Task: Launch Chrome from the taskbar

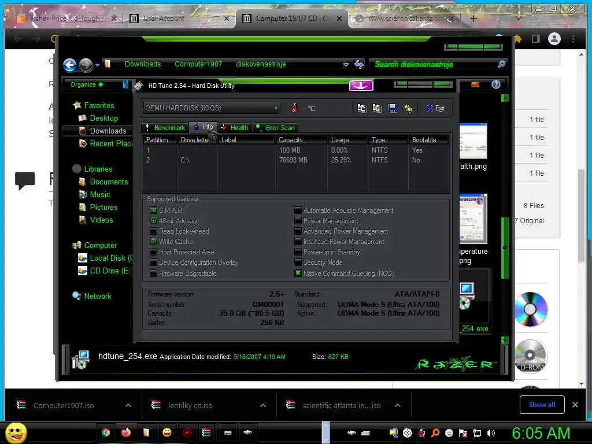Action: pos(106,432)
